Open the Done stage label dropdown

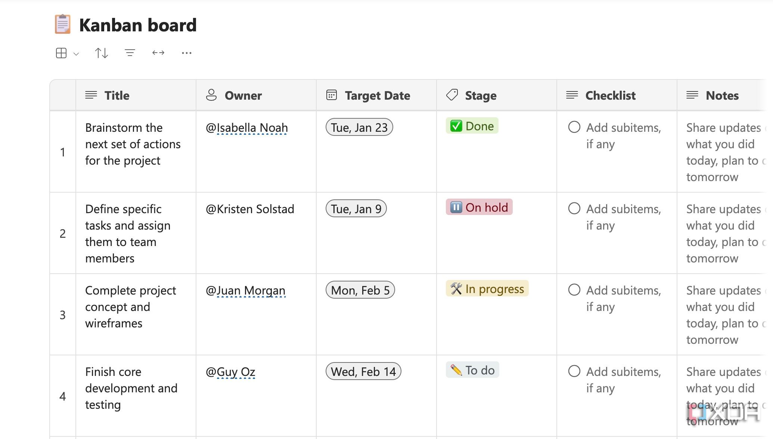[x=472, y=126]
